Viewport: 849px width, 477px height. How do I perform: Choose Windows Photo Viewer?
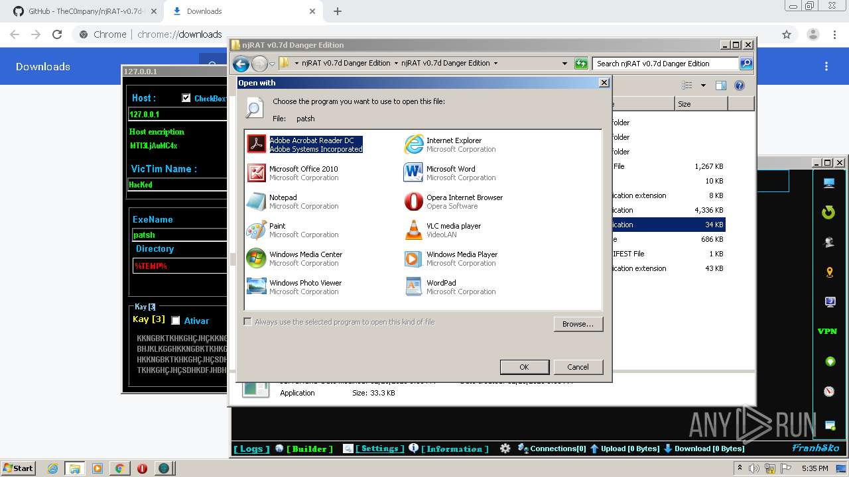coord(295,287)
